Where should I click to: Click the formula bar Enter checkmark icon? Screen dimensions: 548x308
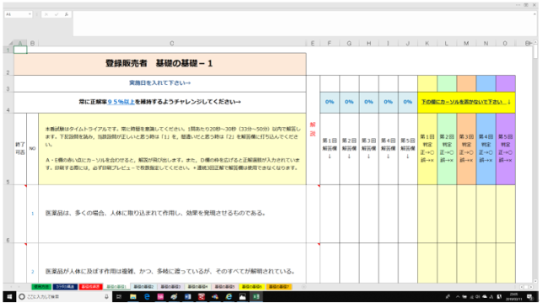click(x=56, y=14)
